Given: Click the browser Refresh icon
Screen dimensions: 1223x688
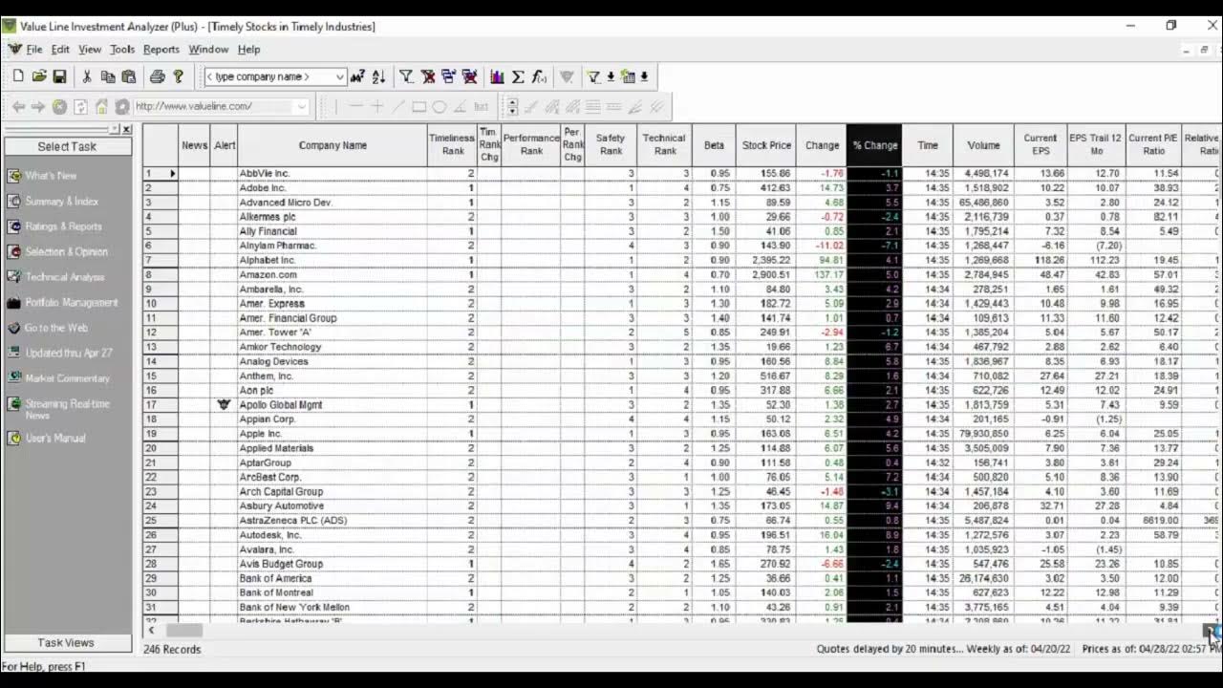Looking at the screenshot, I should tap(80, 107).
